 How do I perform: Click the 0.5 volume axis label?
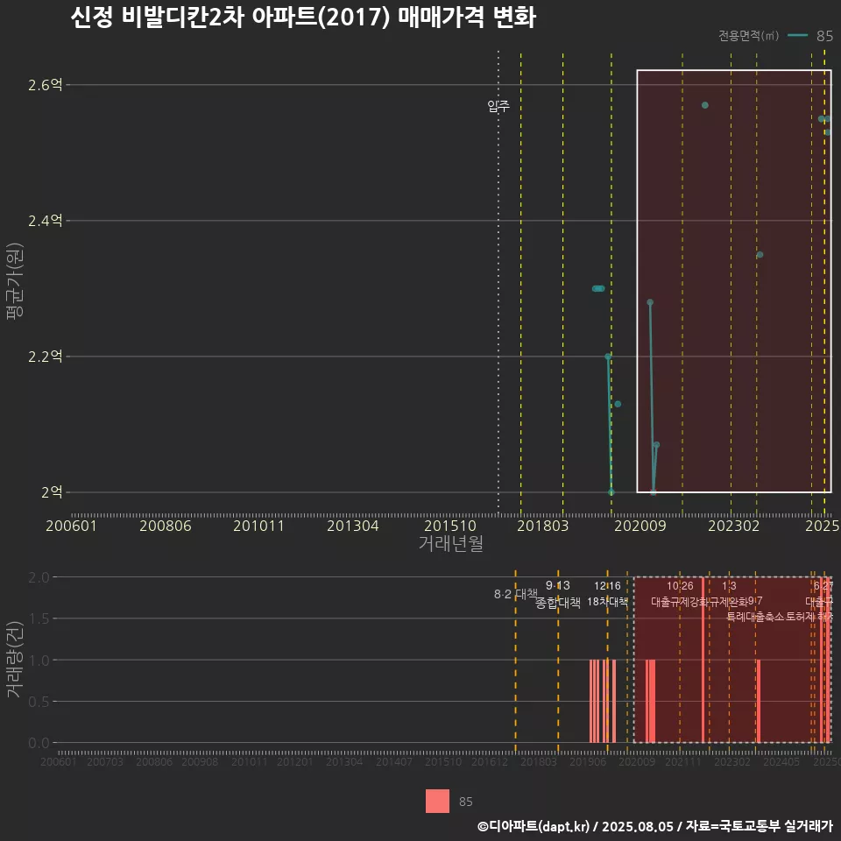[39, 702]
